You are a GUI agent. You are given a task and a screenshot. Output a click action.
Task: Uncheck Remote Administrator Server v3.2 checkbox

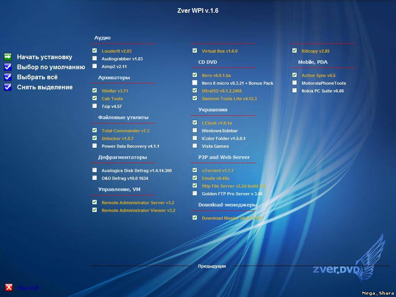click(94, 202)
